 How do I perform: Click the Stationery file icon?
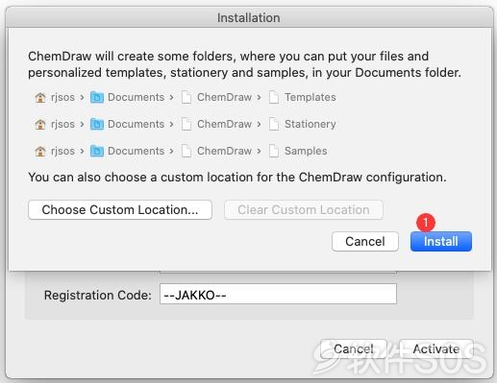tap(274, 124)
